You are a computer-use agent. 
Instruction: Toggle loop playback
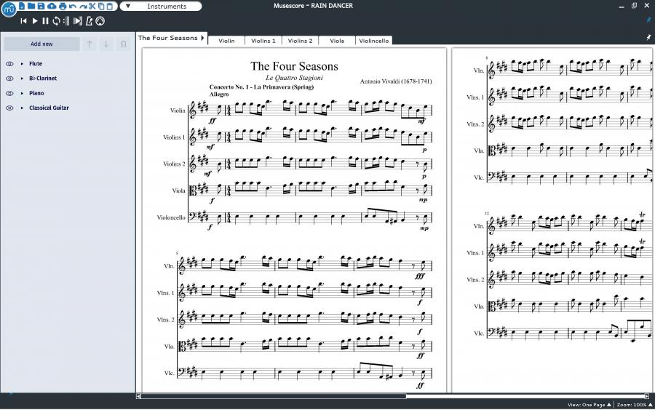(x=56, y=21)
